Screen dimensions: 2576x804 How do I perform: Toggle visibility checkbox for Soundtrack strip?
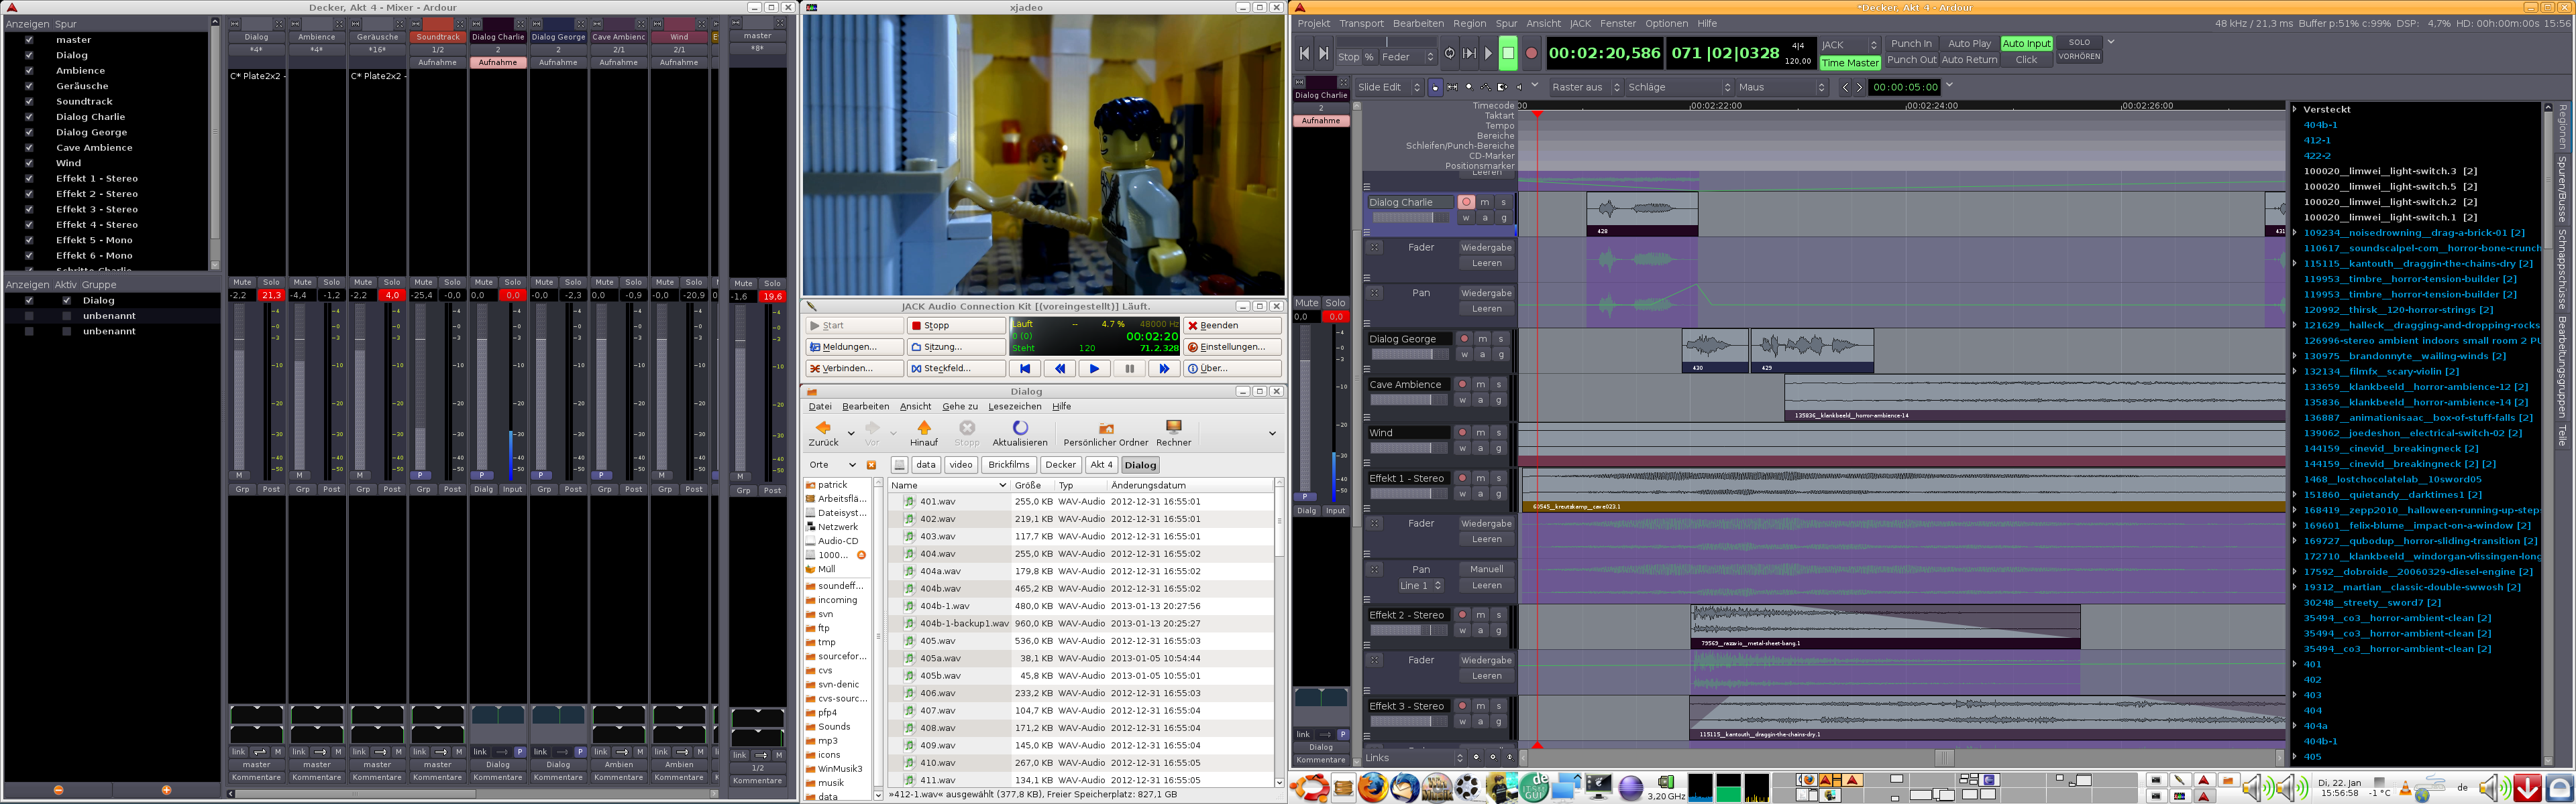click(29, 102)
